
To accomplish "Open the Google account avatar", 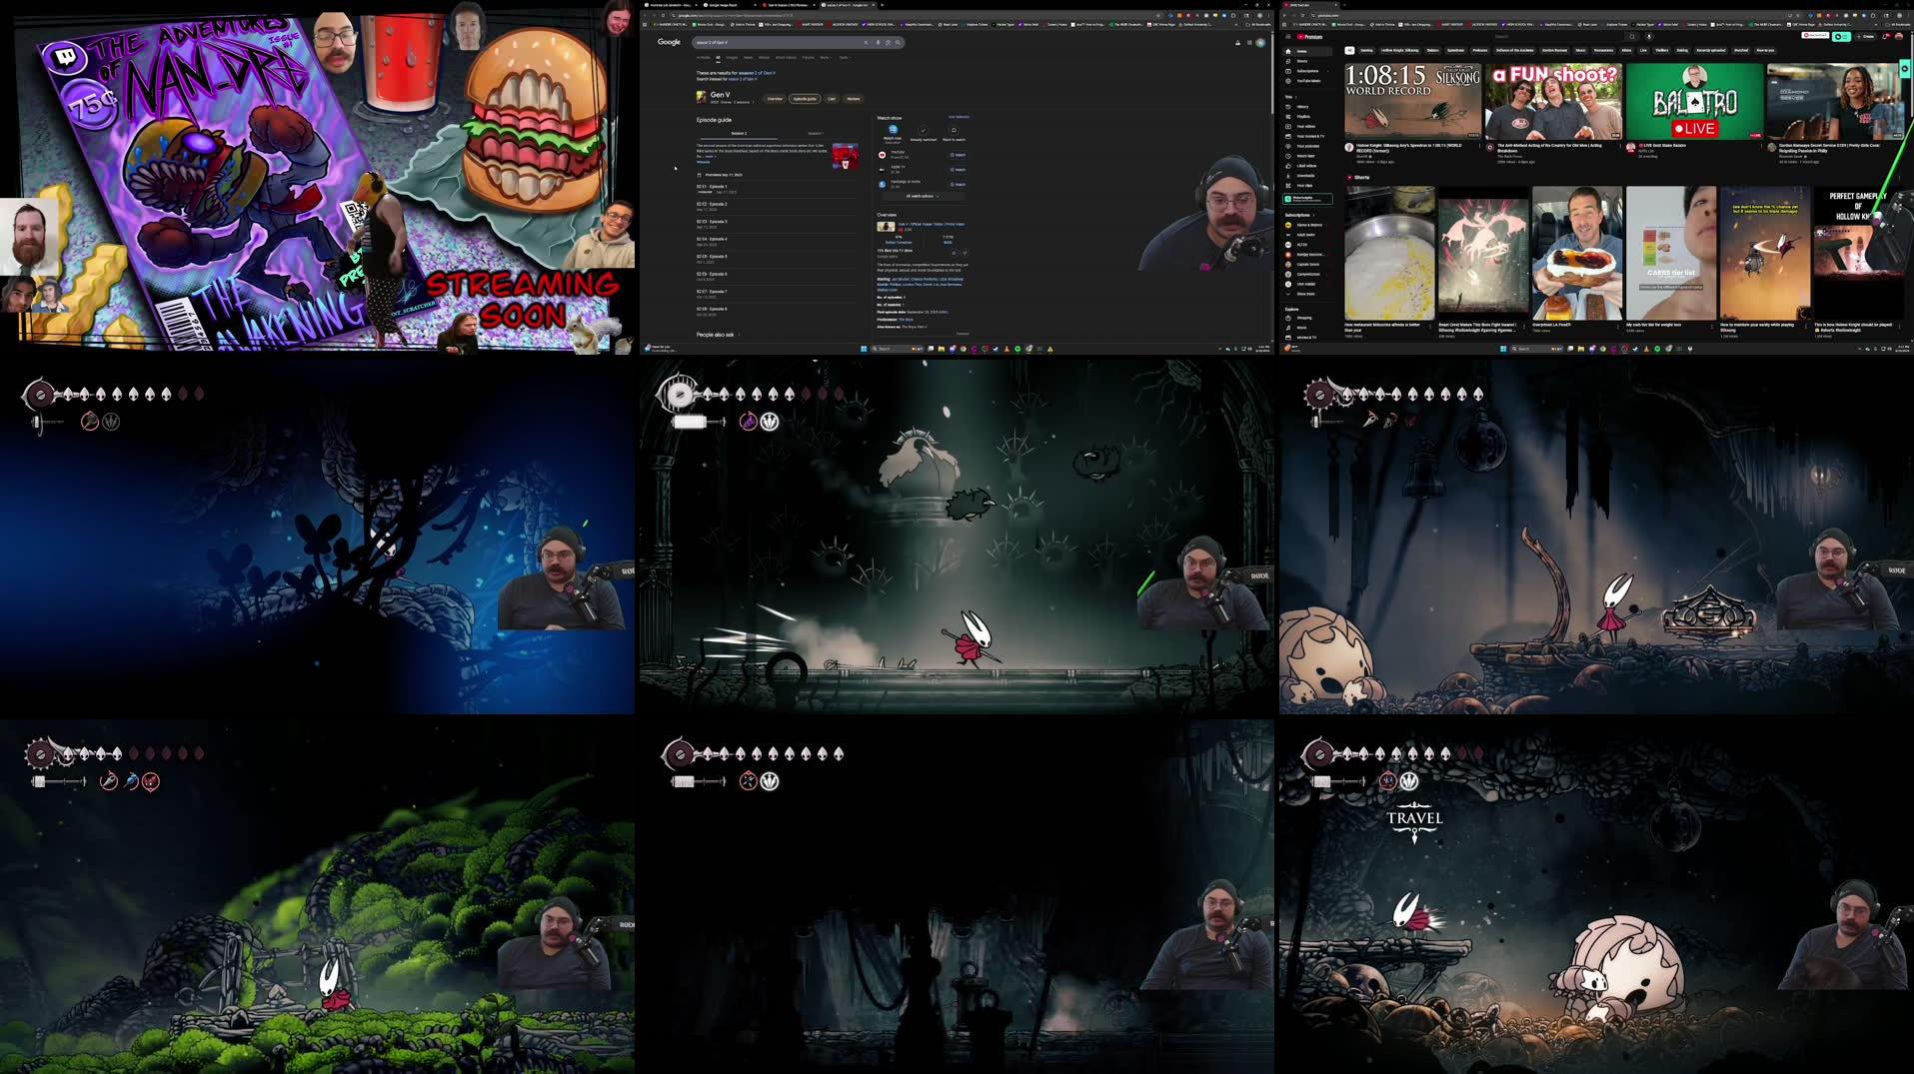I will tap(1260, 42).
